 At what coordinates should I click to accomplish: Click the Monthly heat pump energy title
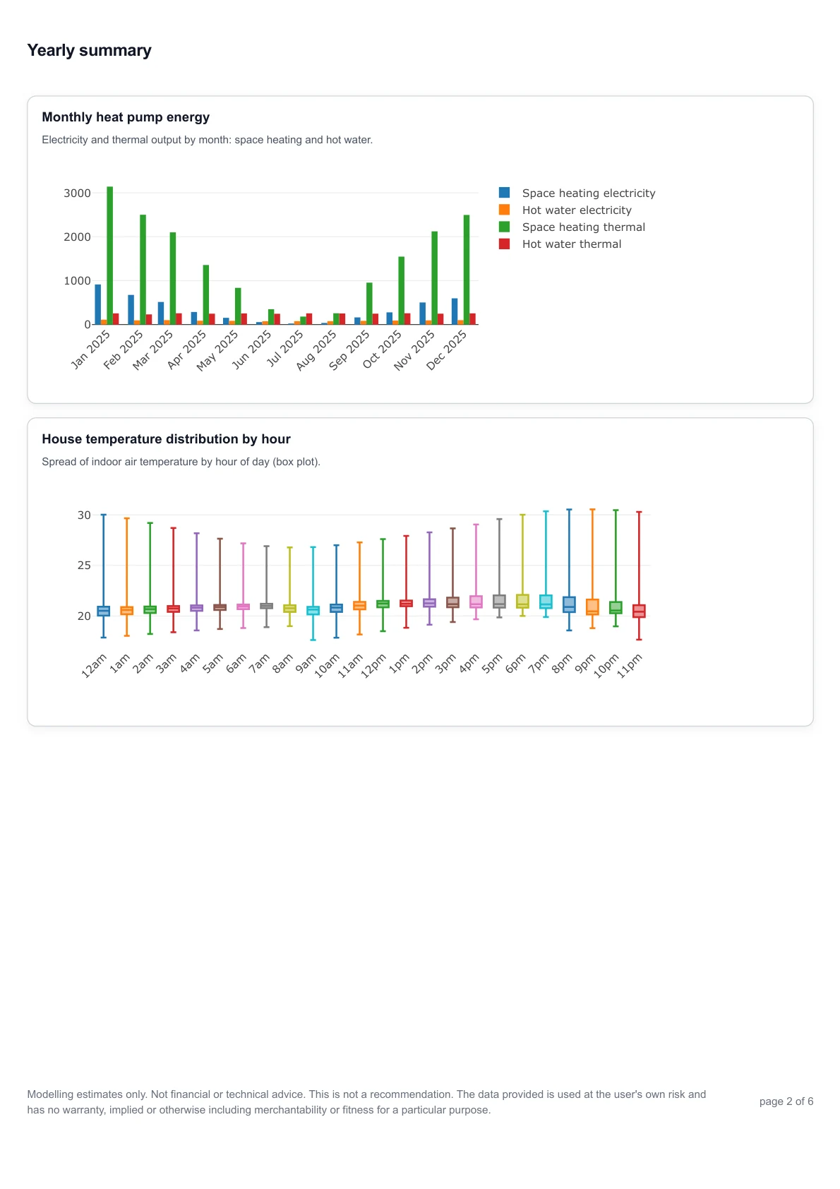click(126, 117)
